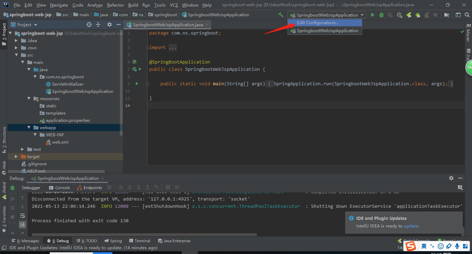Image resolution: width=472 pixels, height=254 pixels.
Task: Open the Navigate menu
Action: [59, 5]
